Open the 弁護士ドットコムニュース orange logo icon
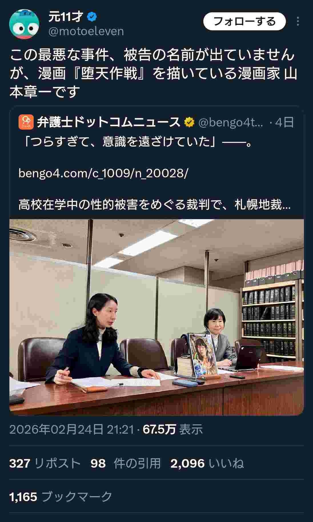Screen dimensions: 313x522 point(26,122)
